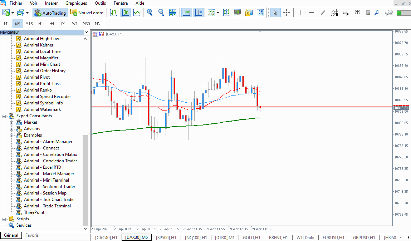This screenshot has width=411, height=241.
Task: Switch chart to candlestick display
Action: click(125, 13)
